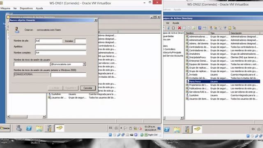Click the Find objects icon in WS-DNS2 toolbar

tap(230, 28)
